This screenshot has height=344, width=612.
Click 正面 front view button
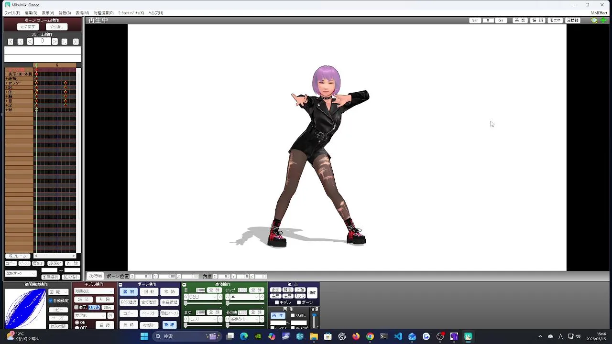pyautogui.click(x=275, y=290)
